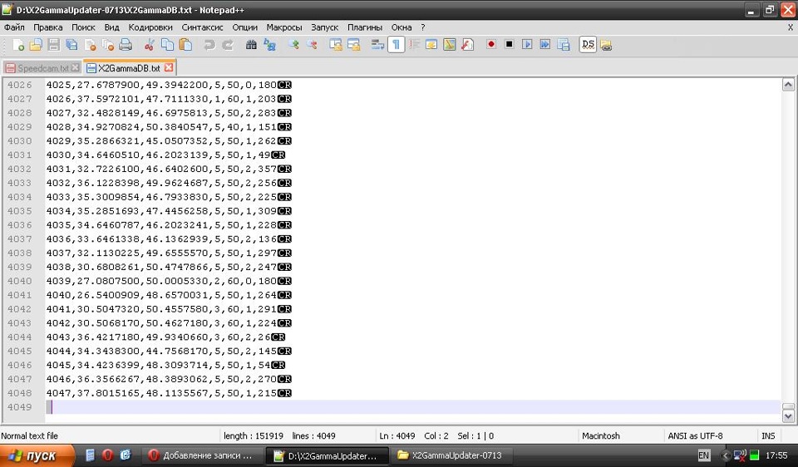Undo last action via toolbar
Screen dimensions: 798x467
pyautogui.click(x=209, y=45)
